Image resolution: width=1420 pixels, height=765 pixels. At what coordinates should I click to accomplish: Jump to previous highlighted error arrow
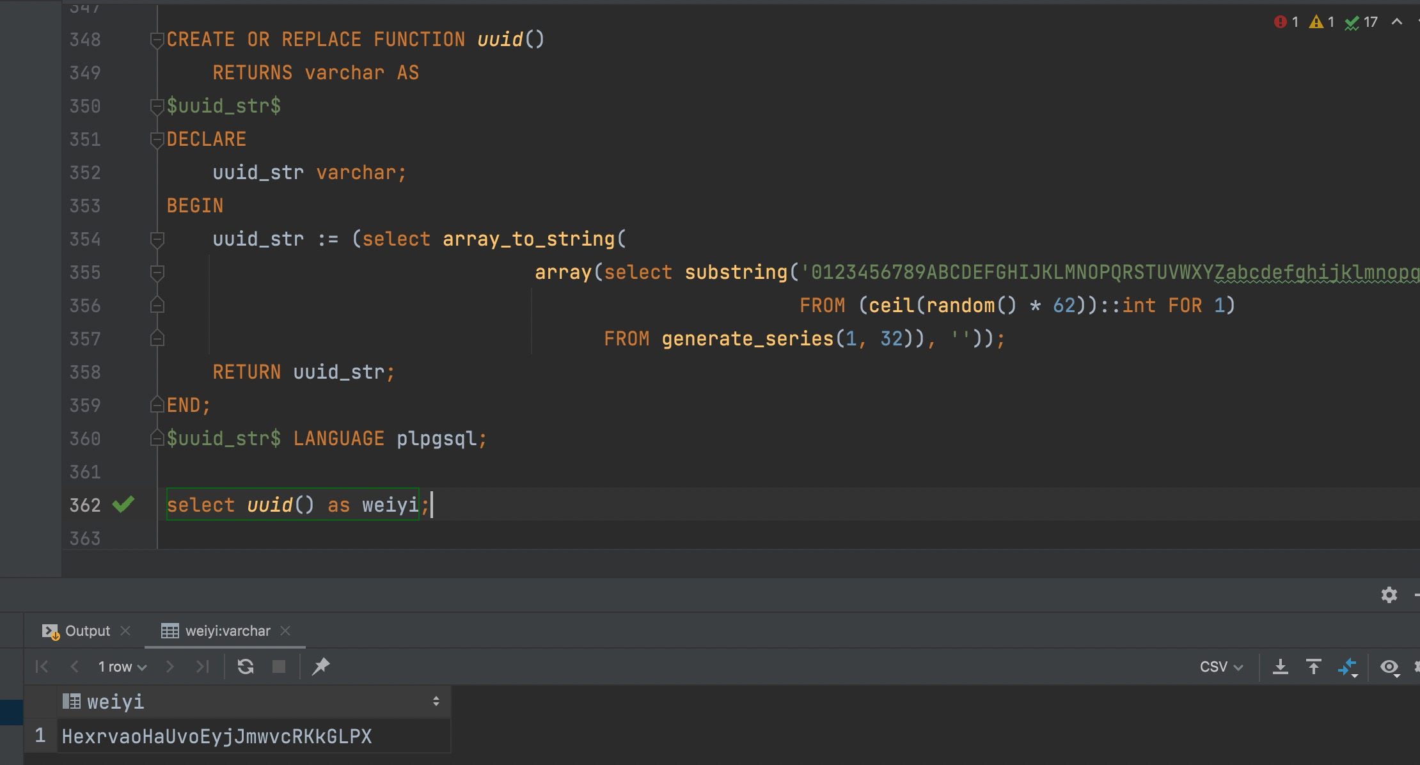pos(1397,22)
